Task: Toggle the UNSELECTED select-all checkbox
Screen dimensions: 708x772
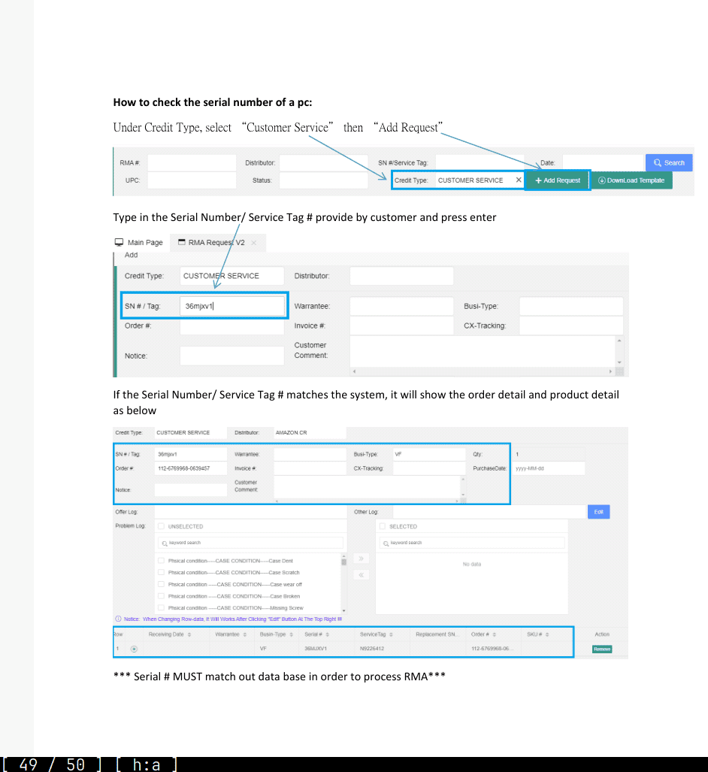Action: 161,526
